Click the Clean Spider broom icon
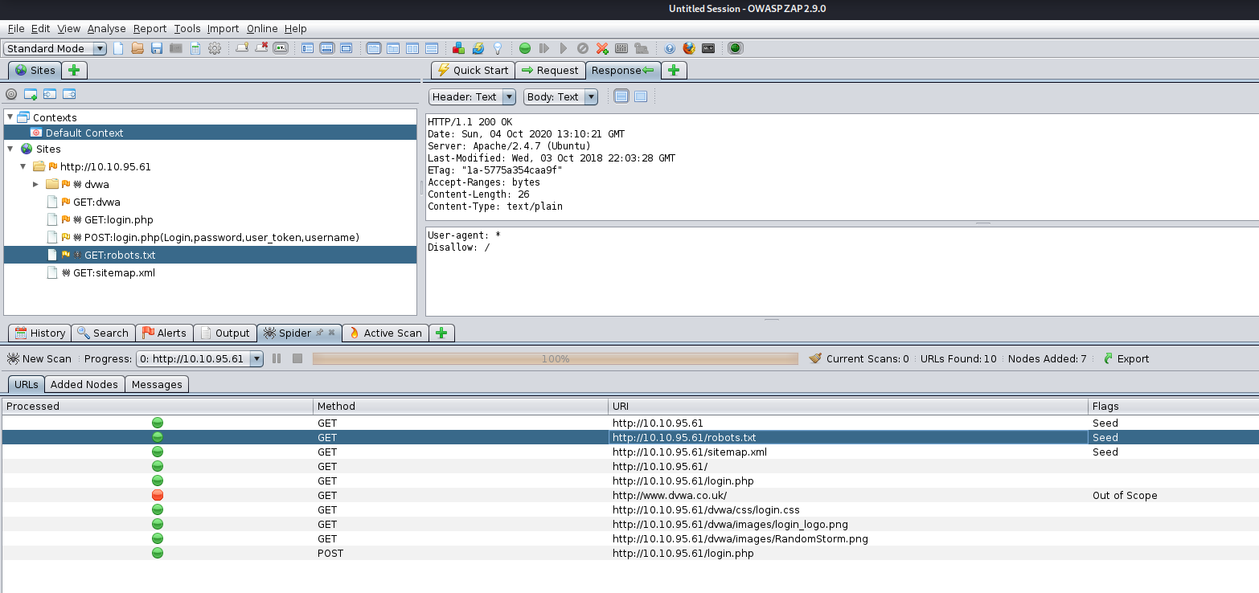 coord(815,358)
